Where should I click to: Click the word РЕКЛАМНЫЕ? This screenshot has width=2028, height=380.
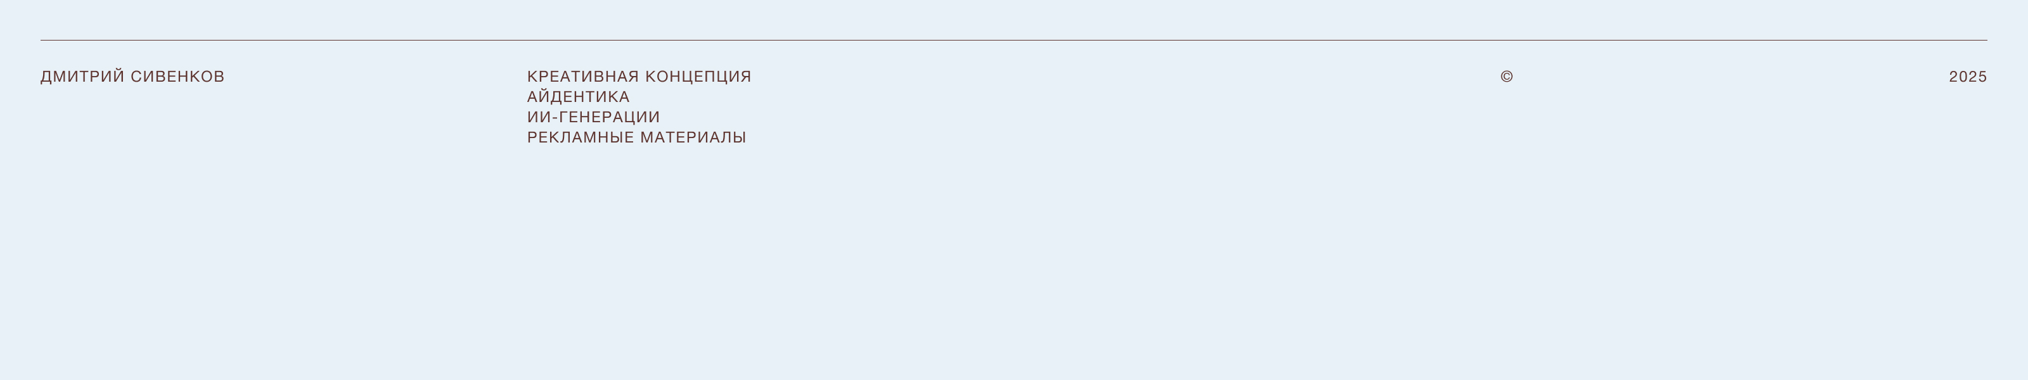coord(581,137)
